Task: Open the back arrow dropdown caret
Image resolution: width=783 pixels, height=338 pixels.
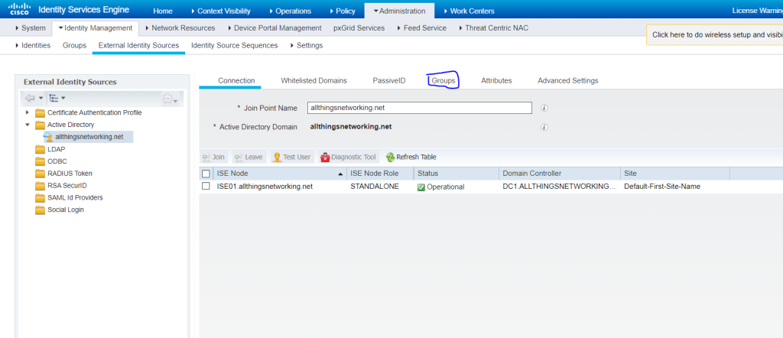Action: 41,98
